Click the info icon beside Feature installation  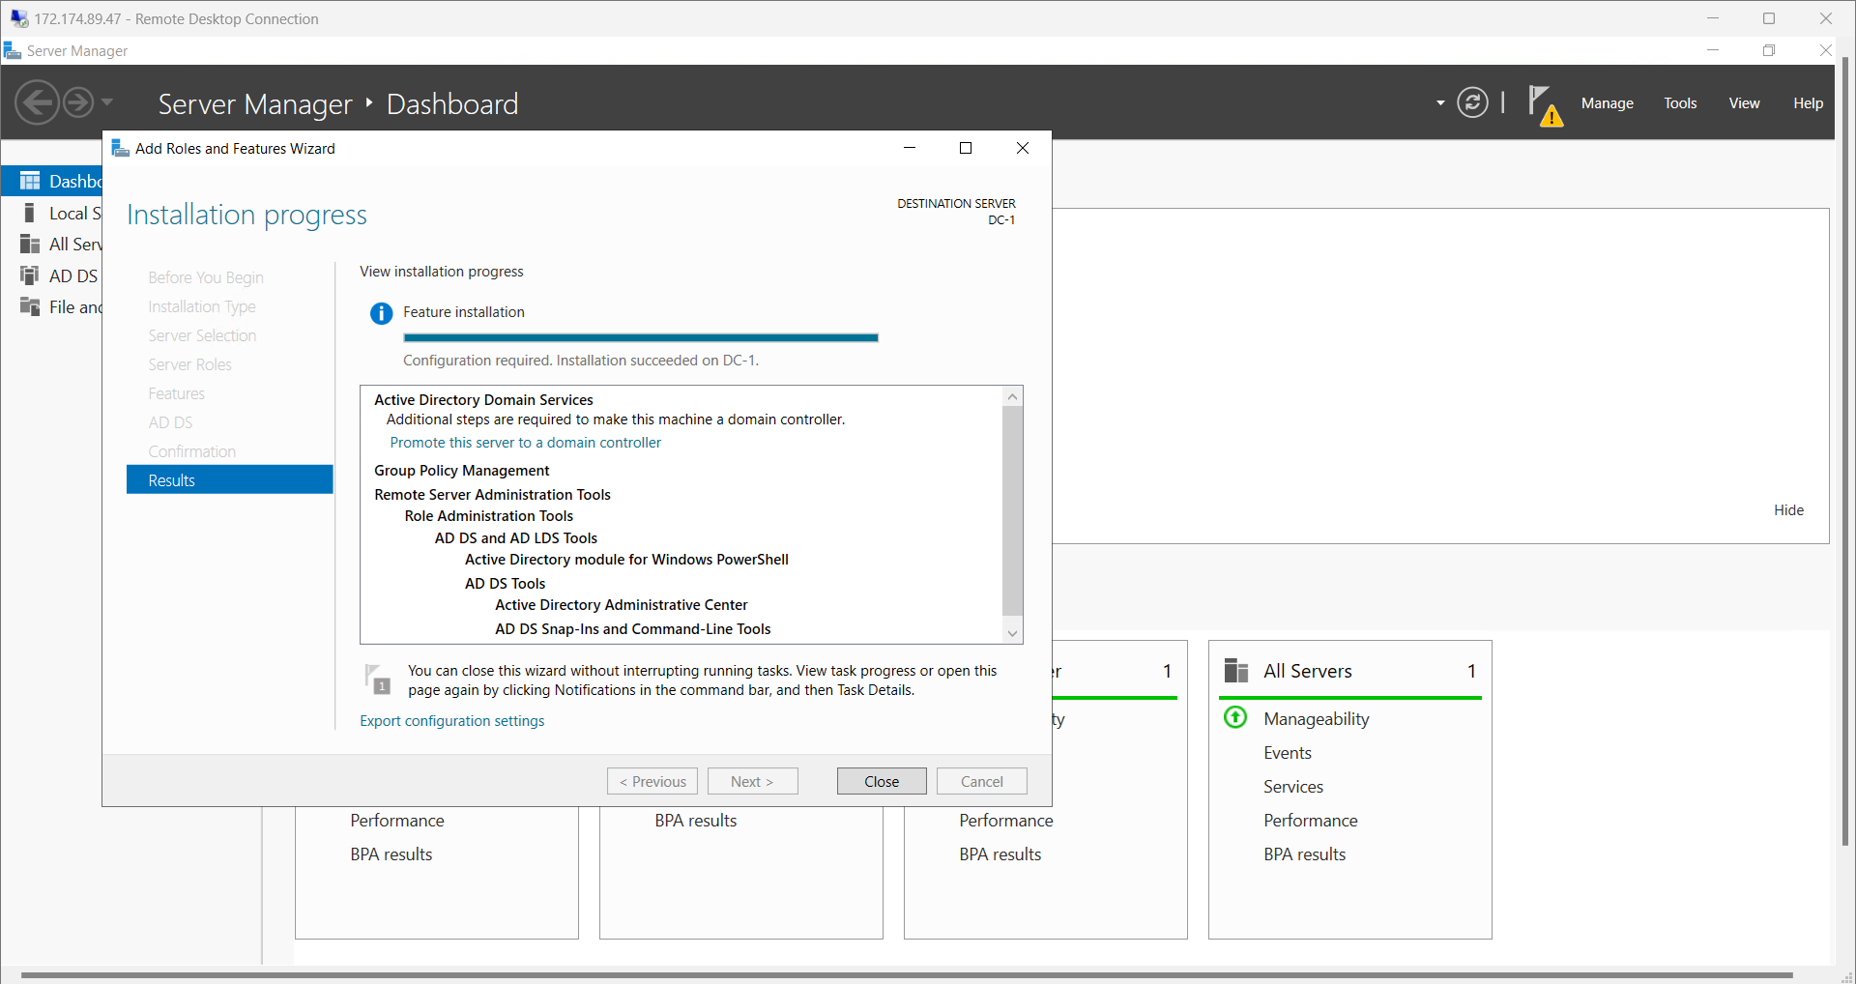point(380,313)
